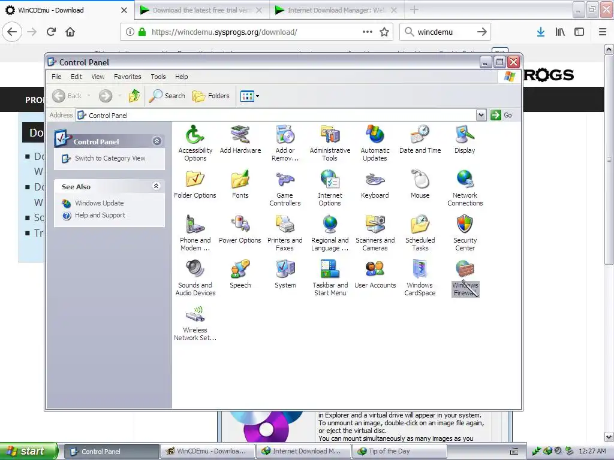Open the Favorites menu
This screenshot has height=460, width=614.
point(127,77)
